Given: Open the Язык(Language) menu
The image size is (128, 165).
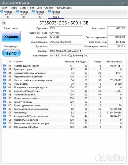Looking at the screenshot, I should tap(64, 8).
